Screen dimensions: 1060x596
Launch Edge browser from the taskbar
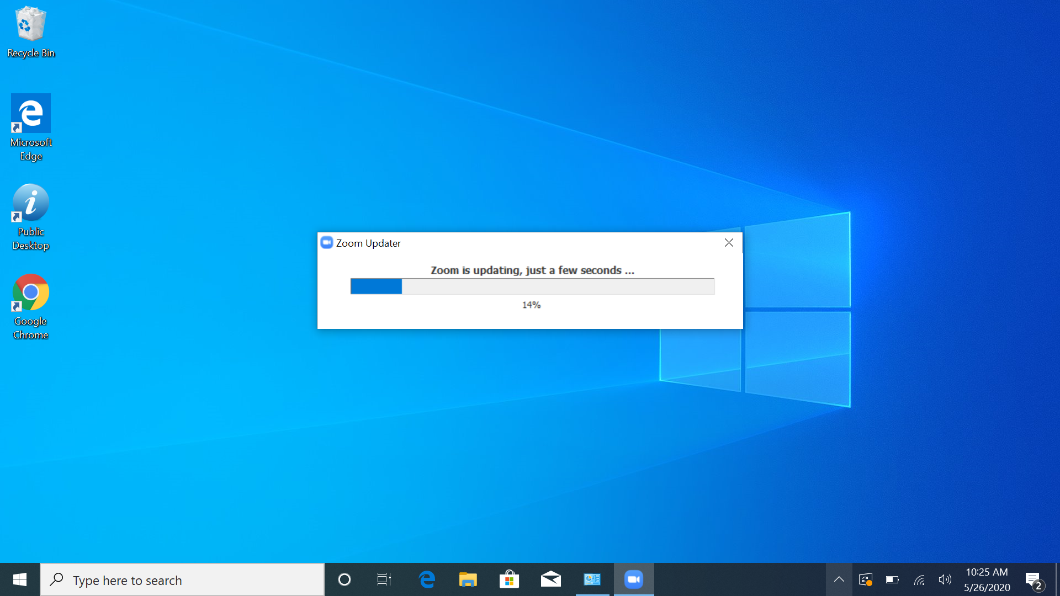426,579
